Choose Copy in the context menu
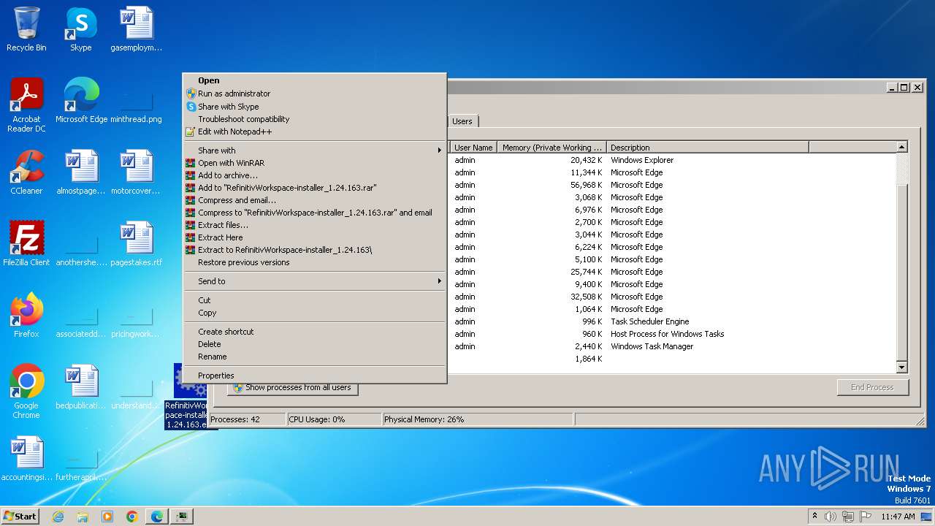935x526 pixels. point(314,313)
